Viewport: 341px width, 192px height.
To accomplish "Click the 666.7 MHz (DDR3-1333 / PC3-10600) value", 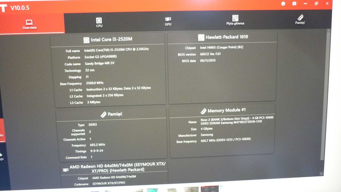I will click(x=225, y=140).
